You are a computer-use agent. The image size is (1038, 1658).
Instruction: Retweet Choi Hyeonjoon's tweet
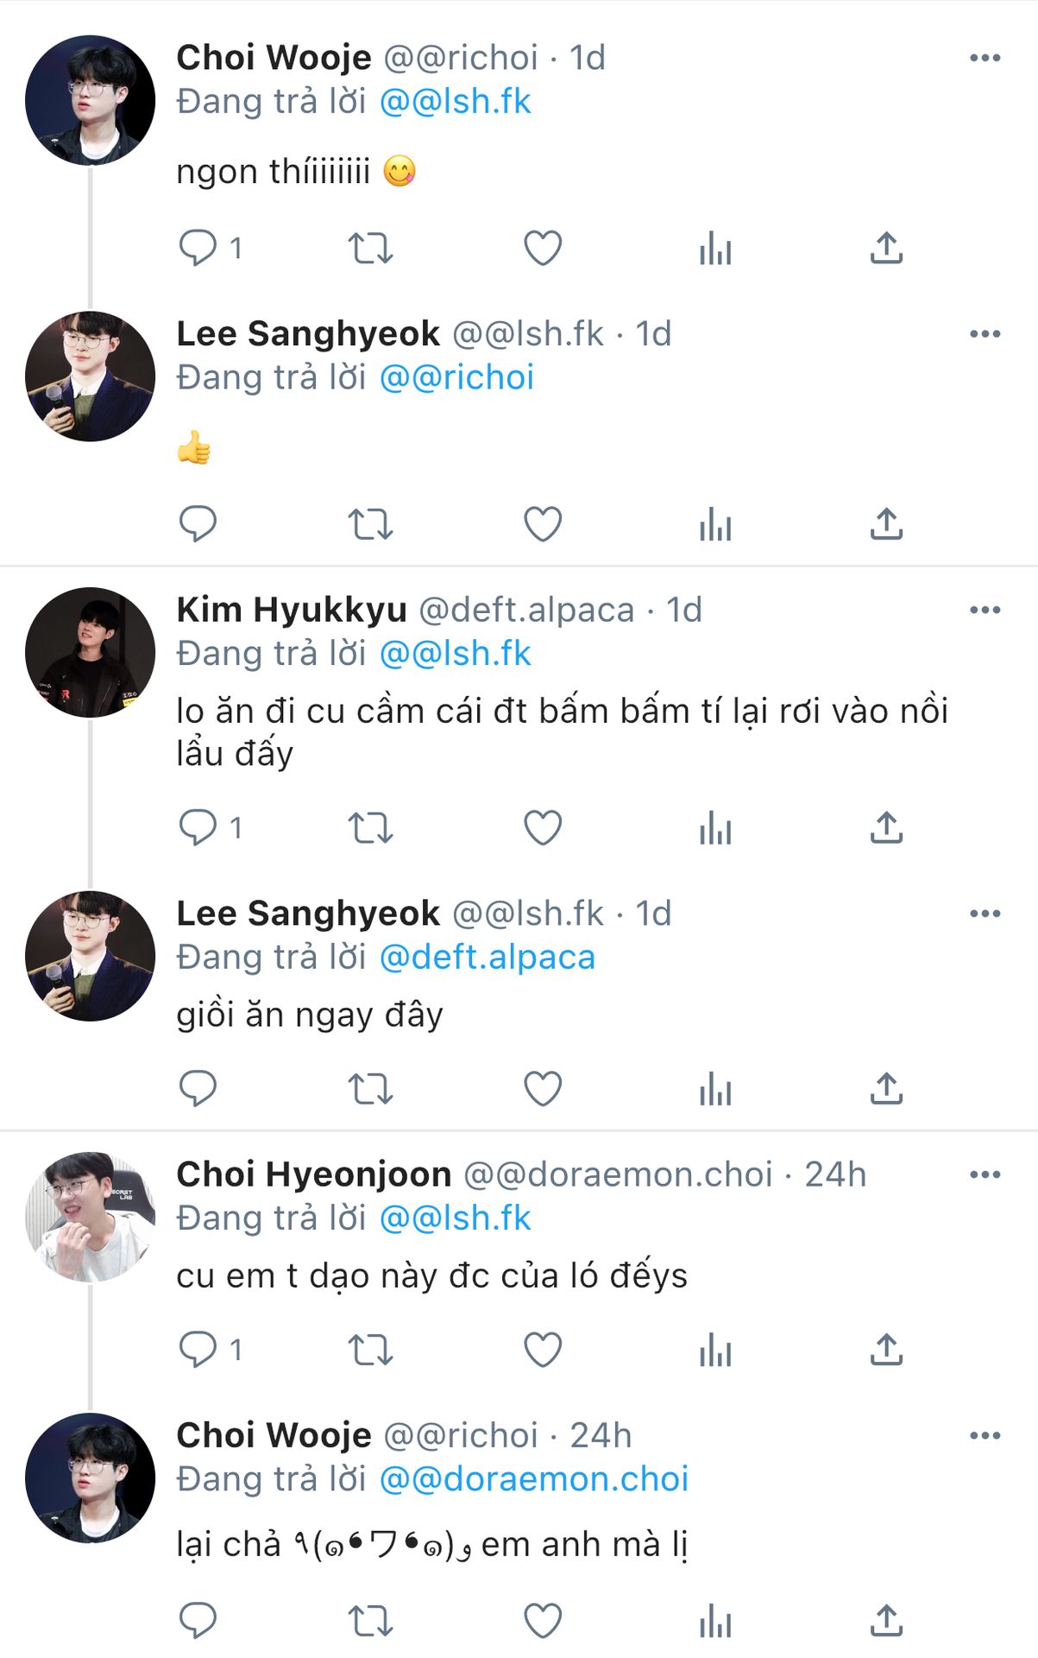(x=370, y=1350)
